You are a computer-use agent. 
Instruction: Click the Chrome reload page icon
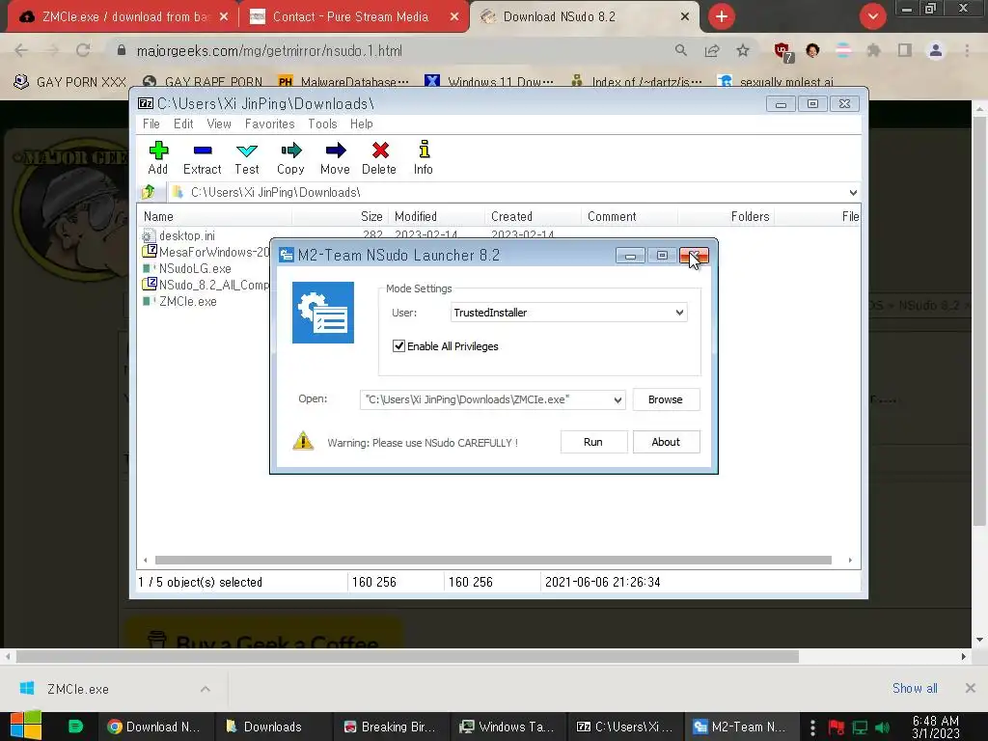(83, 50)
